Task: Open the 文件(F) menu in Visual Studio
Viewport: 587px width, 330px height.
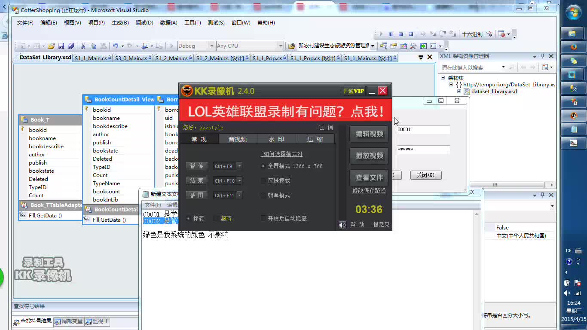Action: click(25, 23)
